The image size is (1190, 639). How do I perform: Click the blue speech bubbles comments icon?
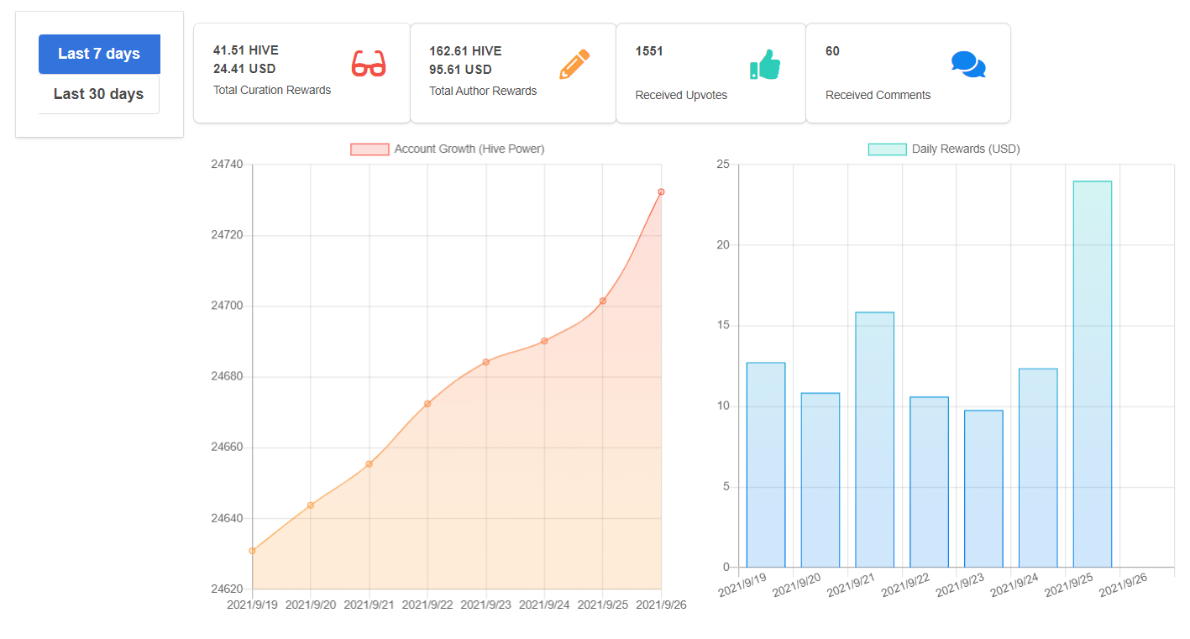[968, 65]
